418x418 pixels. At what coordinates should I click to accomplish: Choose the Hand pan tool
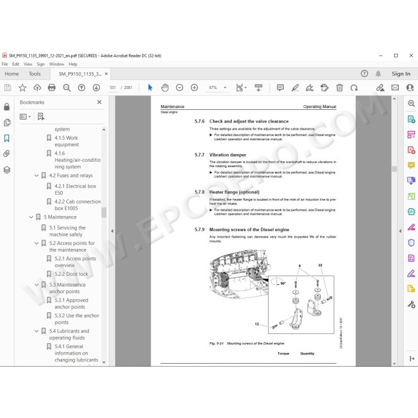(165, 87)
